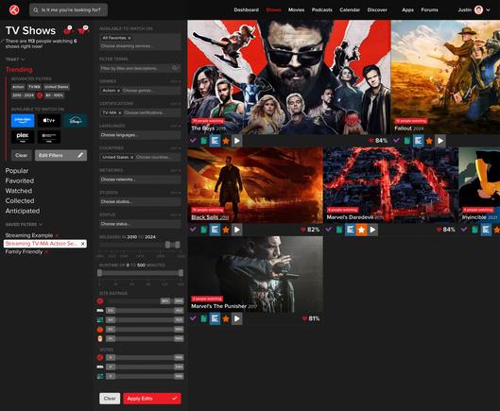This screenshot has height=411, width=500.
Task: Add The Boys to collection with green icon
Action: tap(204, 141)
